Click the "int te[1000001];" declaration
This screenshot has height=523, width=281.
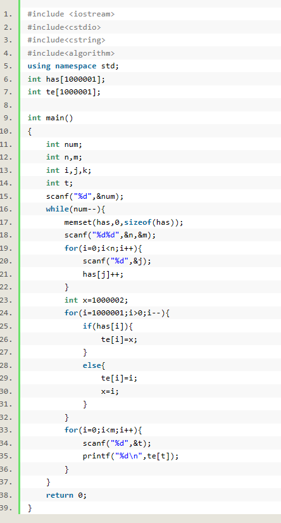point(64,92)
